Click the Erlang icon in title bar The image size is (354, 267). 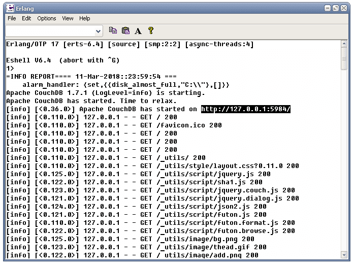[x=10, y=8]
